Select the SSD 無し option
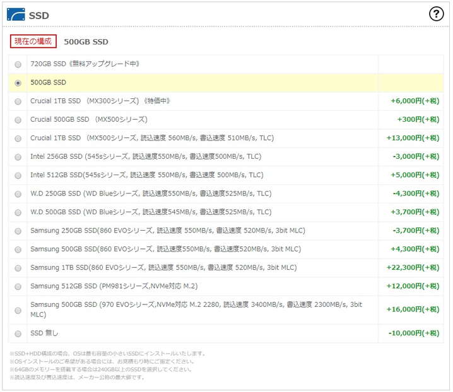453x392 pixels. pyautogui.click(x=18, y=333)
